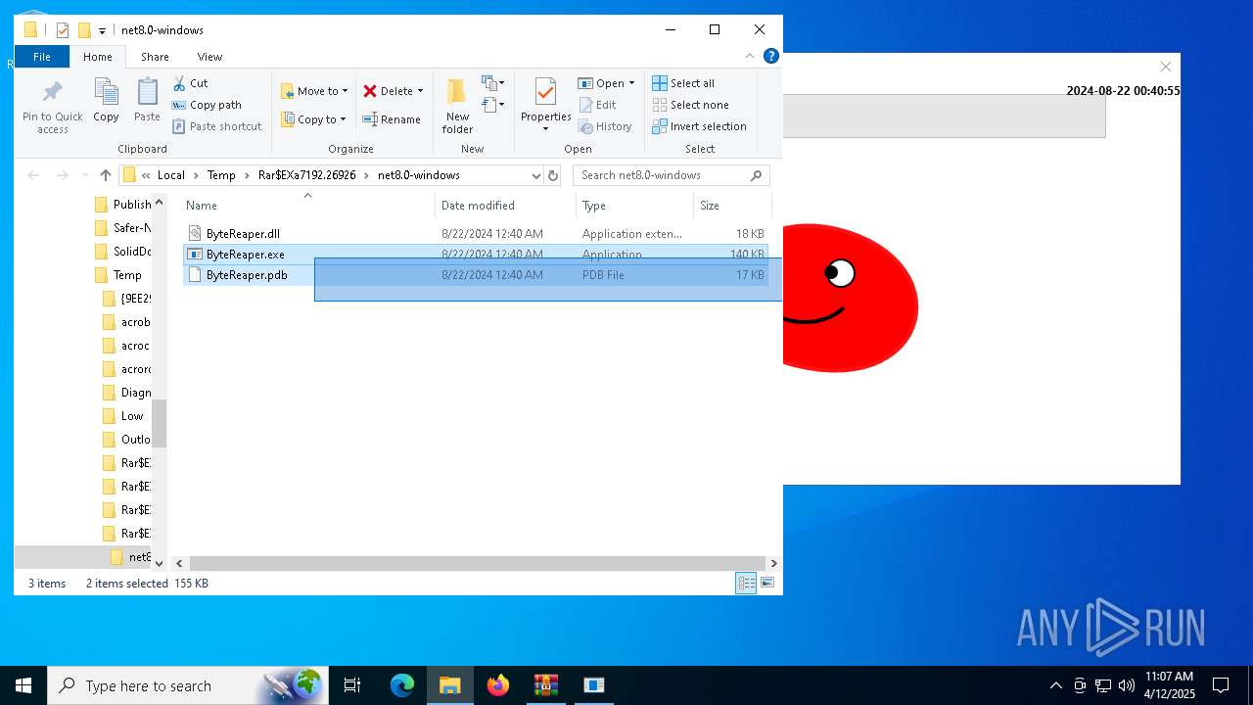Click Copy path in Clipboard group

tap(207, 105)
